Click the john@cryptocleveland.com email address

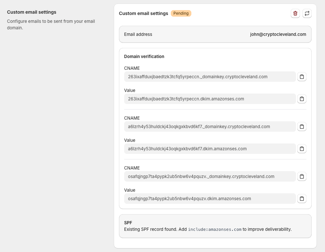click(278, 34)
